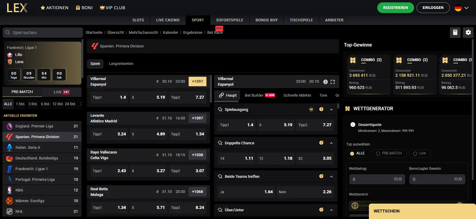
Task: Pin the Spielausgang market
Action: 220,109
